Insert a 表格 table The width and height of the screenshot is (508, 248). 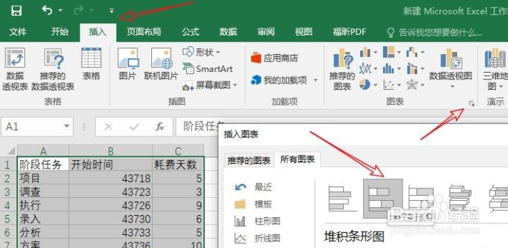[x=91, y=64]
